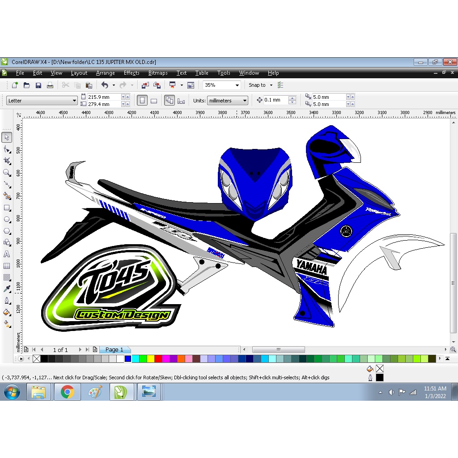Select the Crop tool
The height and width of the screenshot is (458, 458).
pyautogui.click(x=6, y=160)
